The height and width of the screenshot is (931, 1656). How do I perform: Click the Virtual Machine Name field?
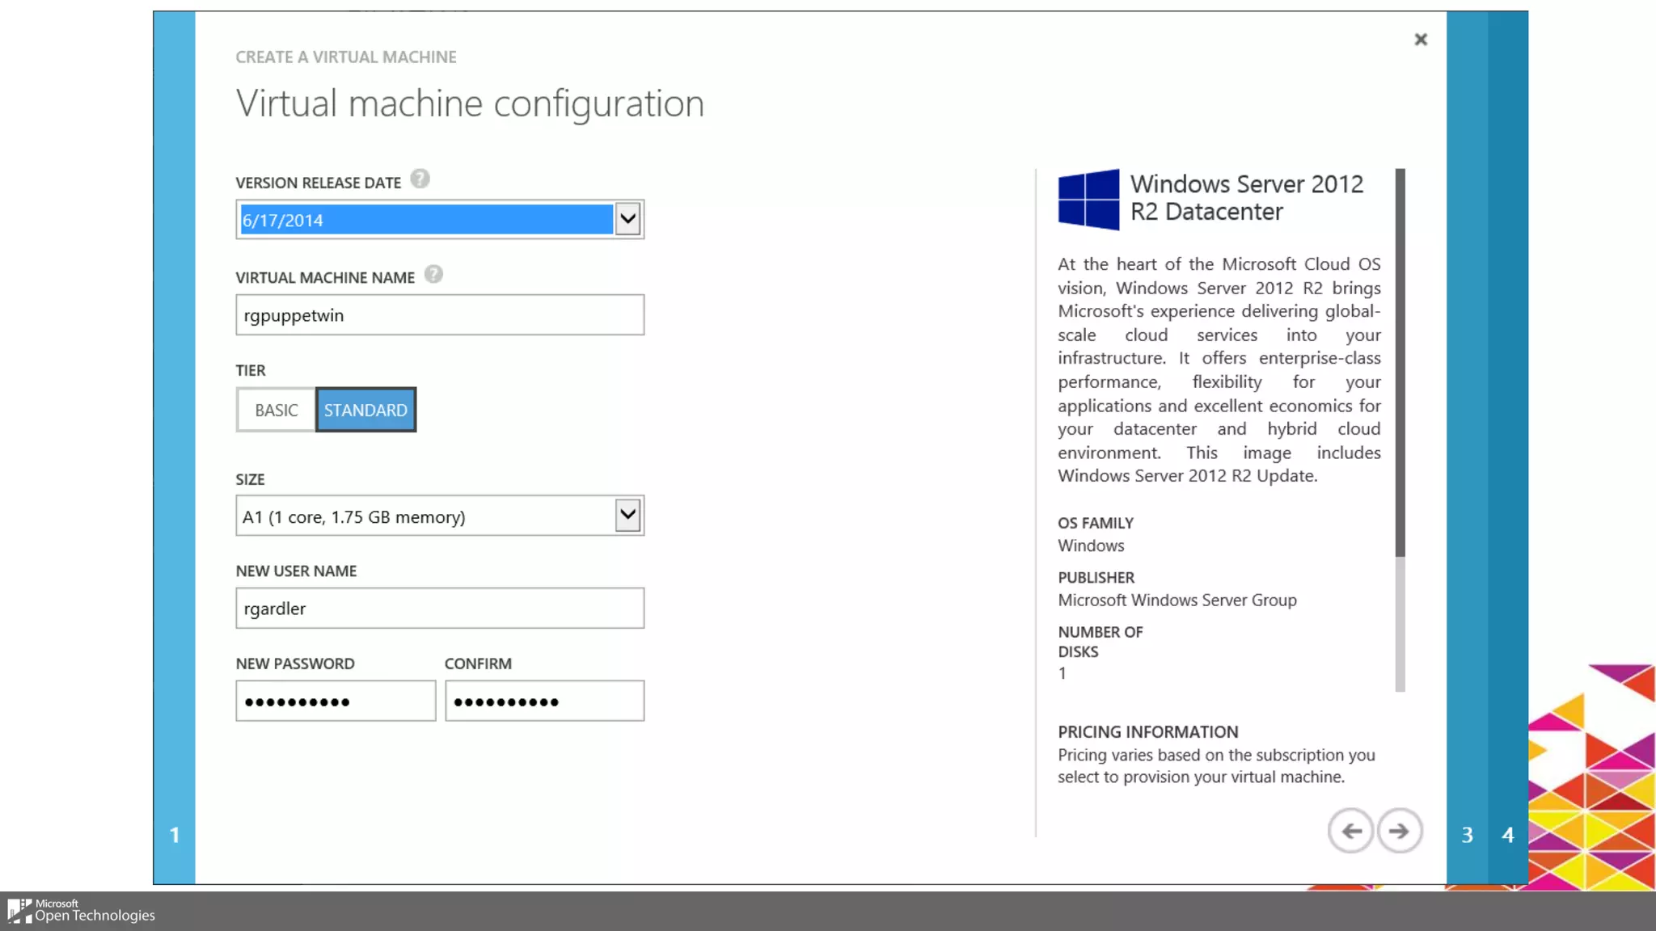tap(440, 315)
